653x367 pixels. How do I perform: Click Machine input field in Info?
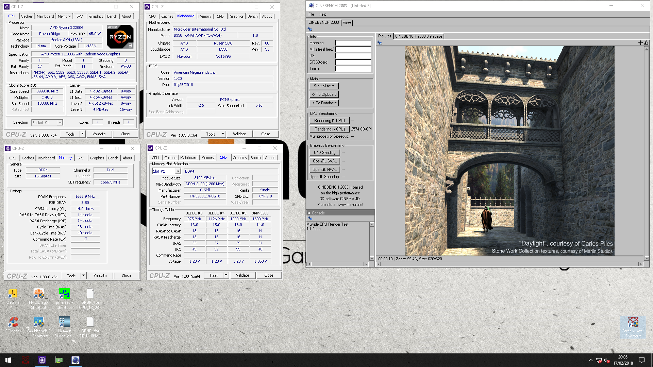(353, 43)
